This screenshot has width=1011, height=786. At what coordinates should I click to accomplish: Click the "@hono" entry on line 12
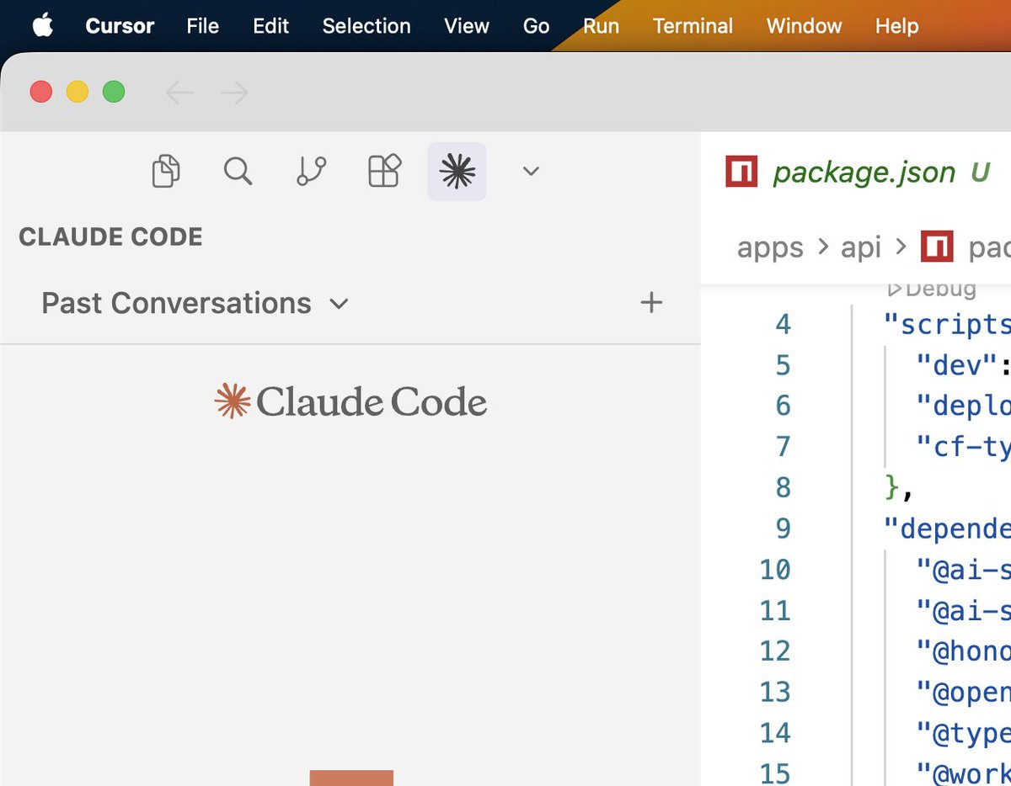pos(964,651)
